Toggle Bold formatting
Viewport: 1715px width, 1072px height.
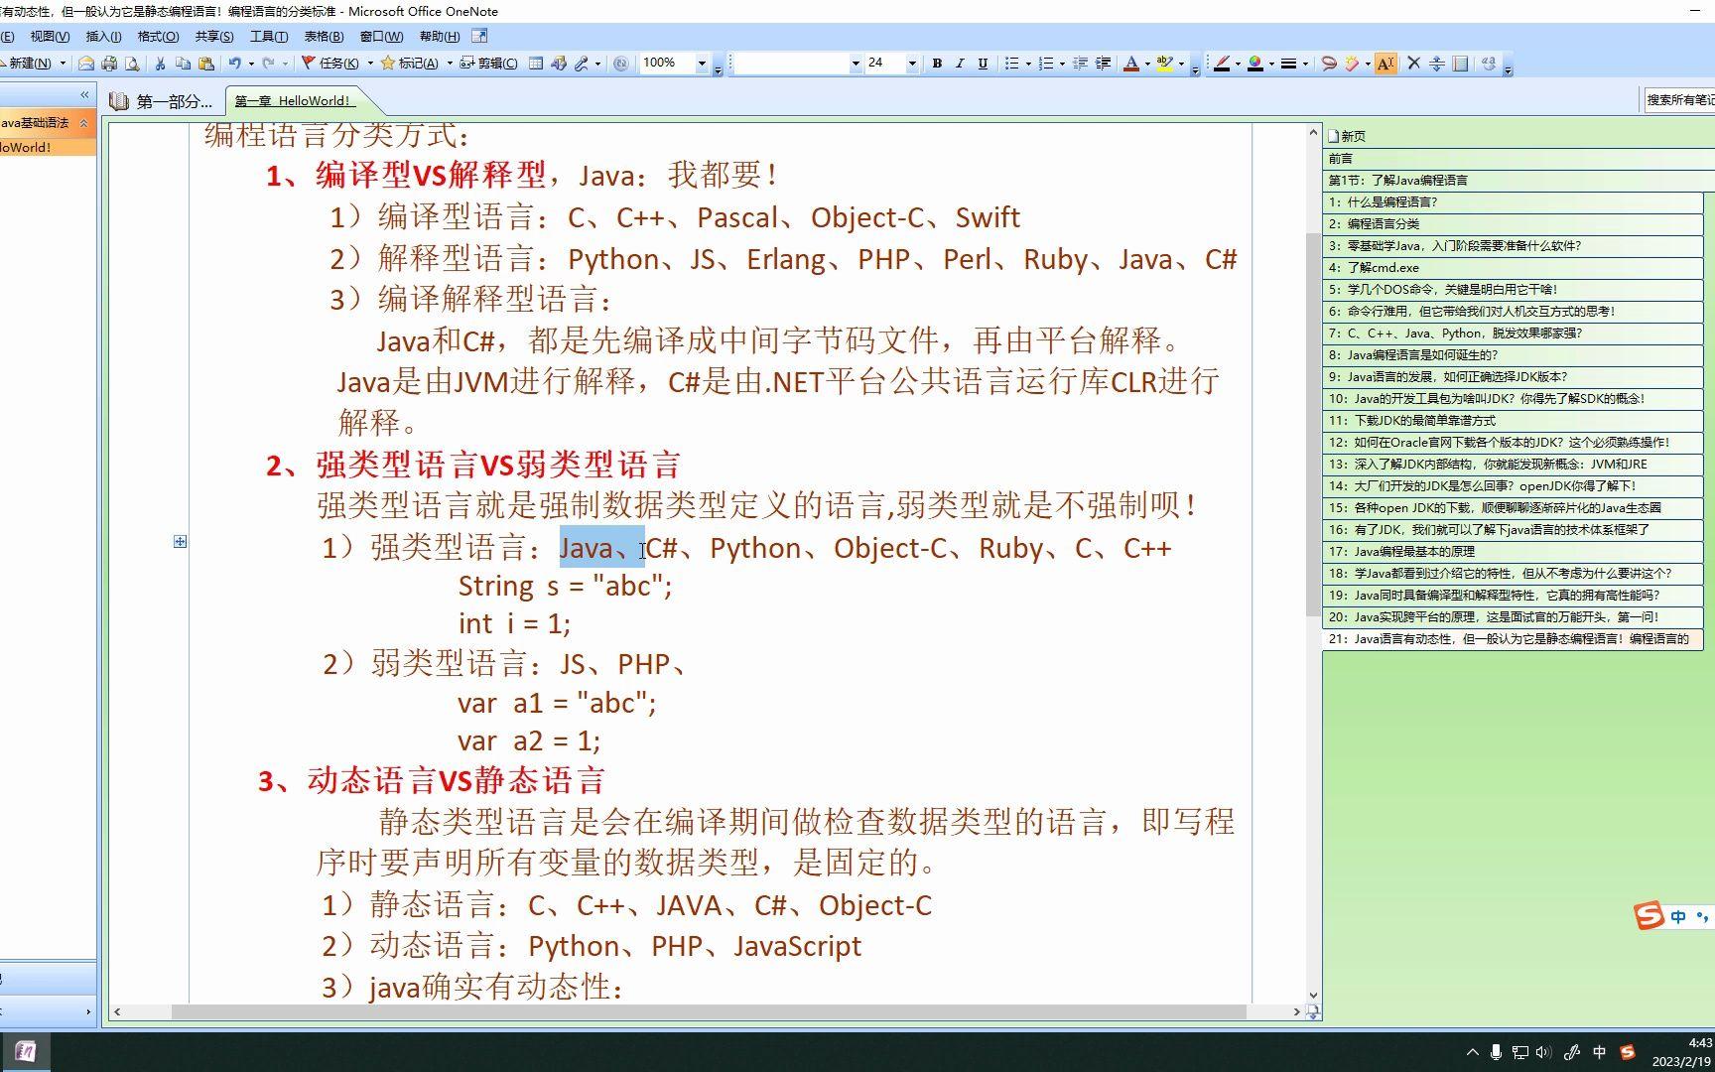[x=937, y=64]
